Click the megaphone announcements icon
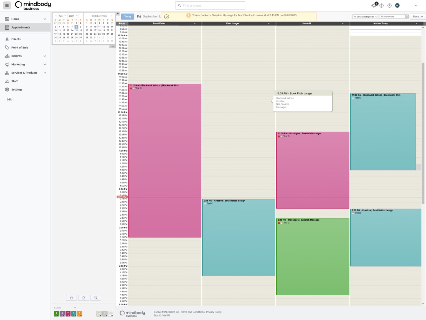Screen dimensions: 426x320 coord(374,6)
